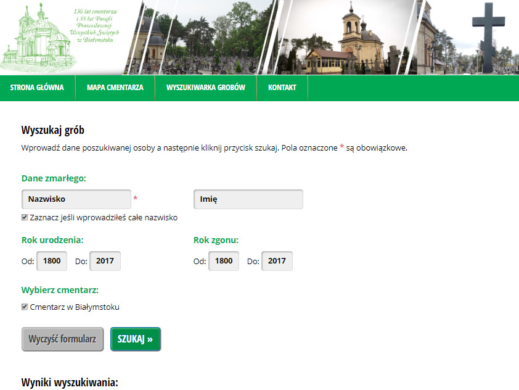Select death year Od field showing 1800
The height and width of the screenshot is (390, 519).
point(224,261)
